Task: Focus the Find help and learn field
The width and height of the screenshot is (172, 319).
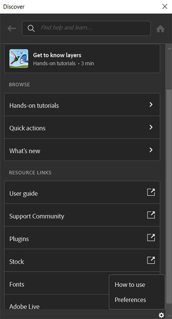Action: tap(86, 28)
